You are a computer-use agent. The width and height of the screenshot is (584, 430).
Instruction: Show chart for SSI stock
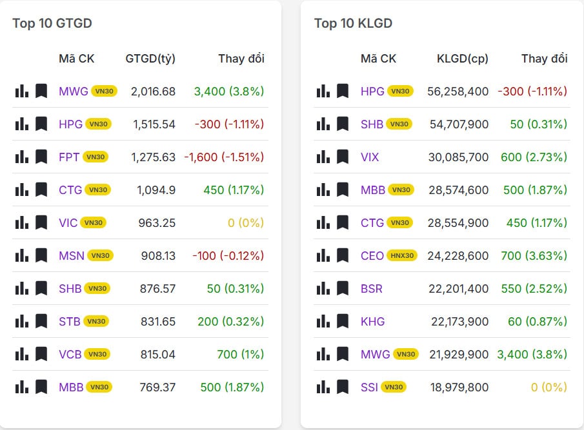(x=323, y=387)
